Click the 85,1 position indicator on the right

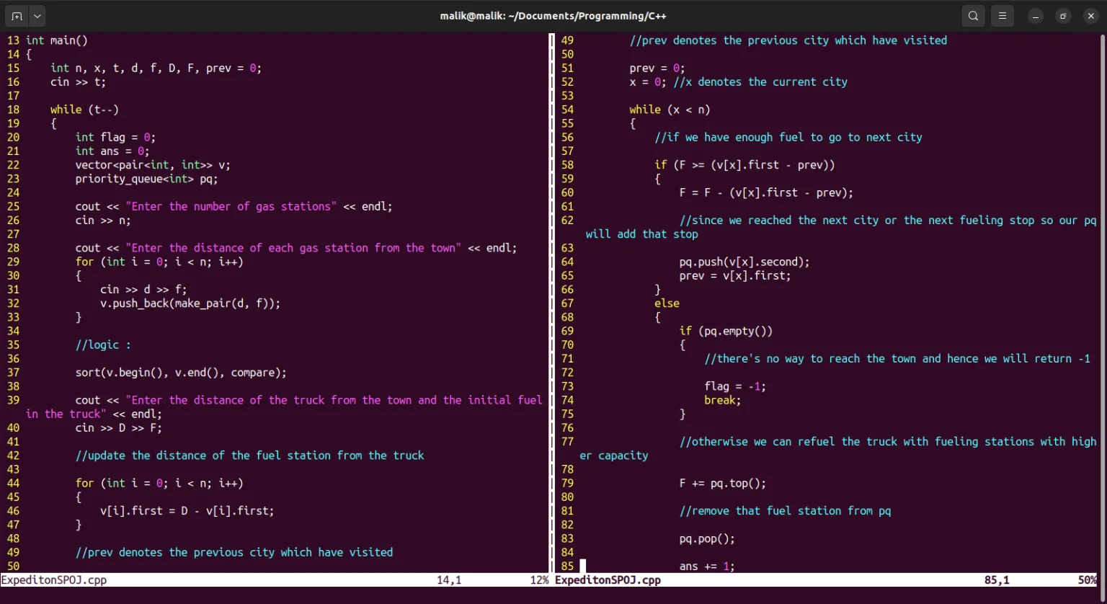pyautogui.click(x=997, y=579)
